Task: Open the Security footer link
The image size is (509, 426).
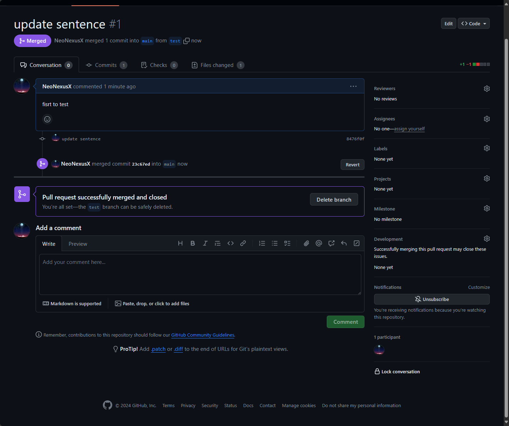Action: 210,405
